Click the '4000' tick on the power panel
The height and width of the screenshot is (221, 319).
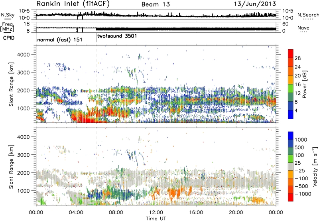(x=23, y=55)
